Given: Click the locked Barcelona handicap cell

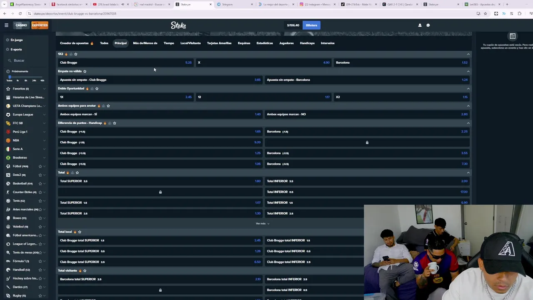Looking at the screenshot, I should click(x=367, y=142).
